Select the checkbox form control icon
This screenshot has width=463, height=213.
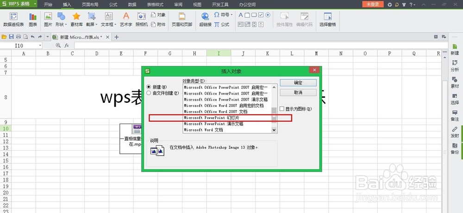[261, 15]
